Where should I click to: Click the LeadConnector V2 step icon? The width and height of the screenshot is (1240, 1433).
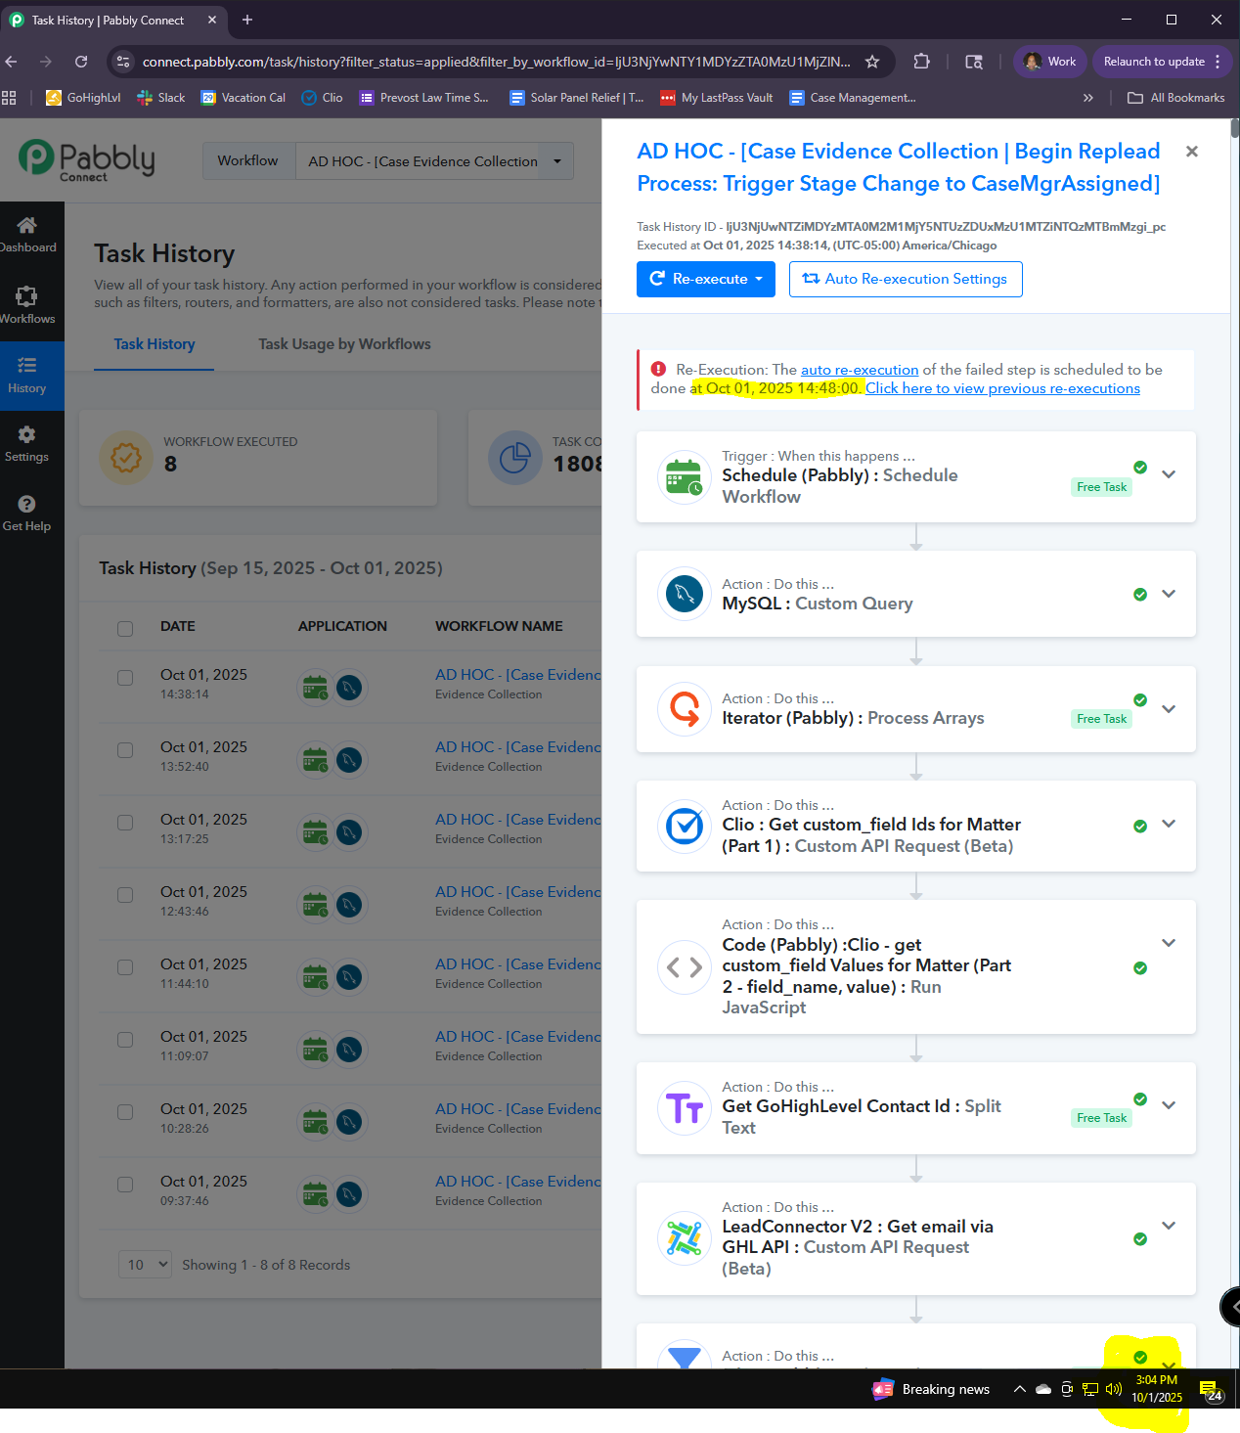pos(685,1238)
